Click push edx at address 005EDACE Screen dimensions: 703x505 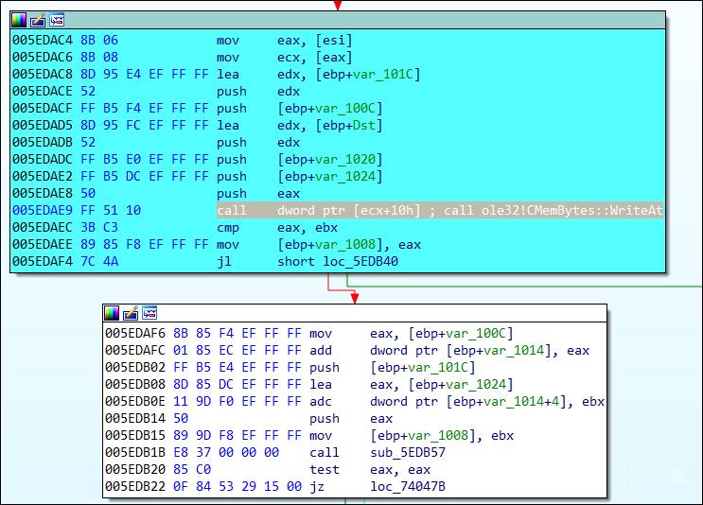coord(258,91)
